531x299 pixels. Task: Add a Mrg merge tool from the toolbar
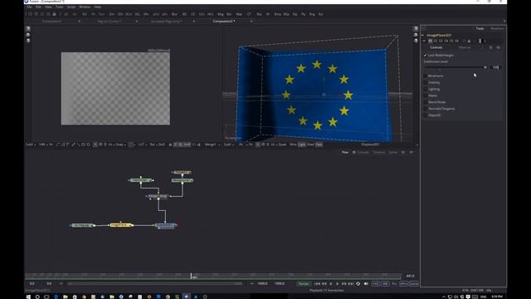tap(221, 14)
